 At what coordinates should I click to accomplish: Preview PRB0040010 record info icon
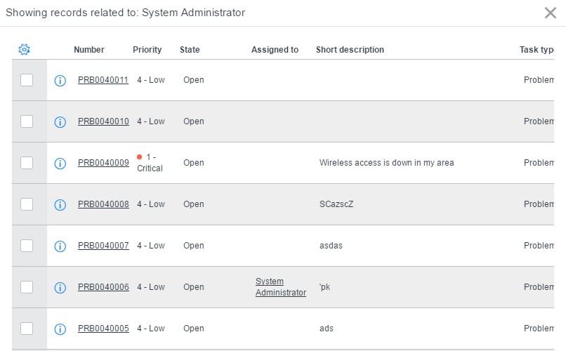60,122
